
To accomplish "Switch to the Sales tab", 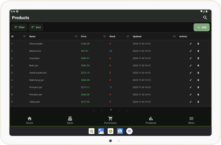I will [x=70, y=120].
